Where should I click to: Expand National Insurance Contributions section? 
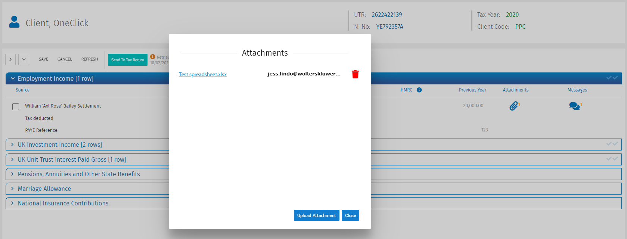point(12,203)
